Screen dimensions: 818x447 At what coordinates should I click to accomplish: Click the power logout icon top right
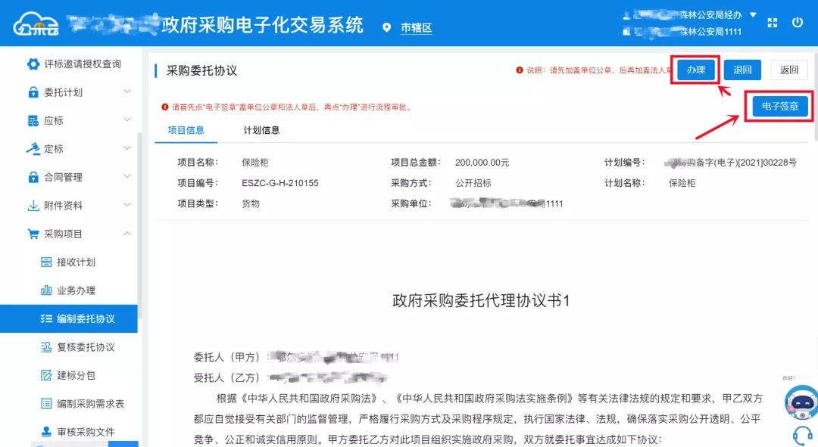click(x=799, y=22)
